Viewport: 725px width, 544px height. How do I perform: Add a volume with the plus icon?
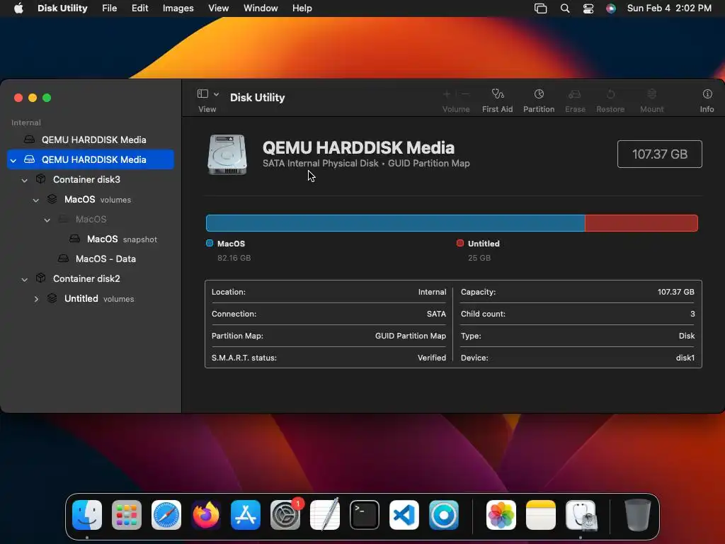[447, 94]
